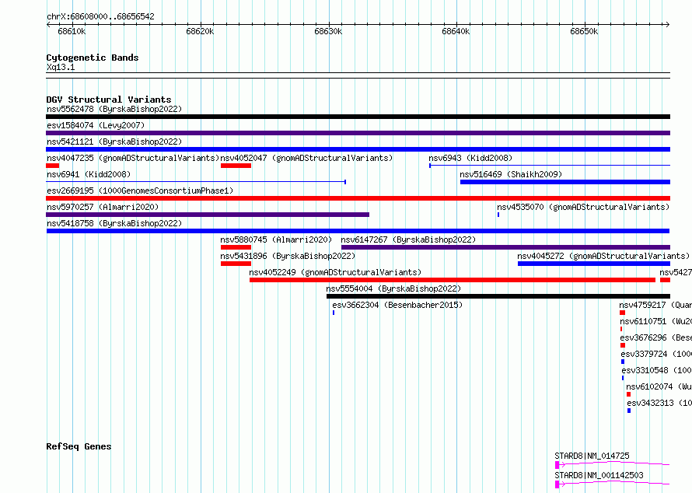Open the nsv6102074 variant label

pyautogui.click(x=659, y=386)
